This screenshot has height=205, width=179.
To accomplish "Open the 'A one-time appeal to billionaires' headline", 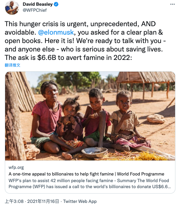I will [x=86, y=174].
